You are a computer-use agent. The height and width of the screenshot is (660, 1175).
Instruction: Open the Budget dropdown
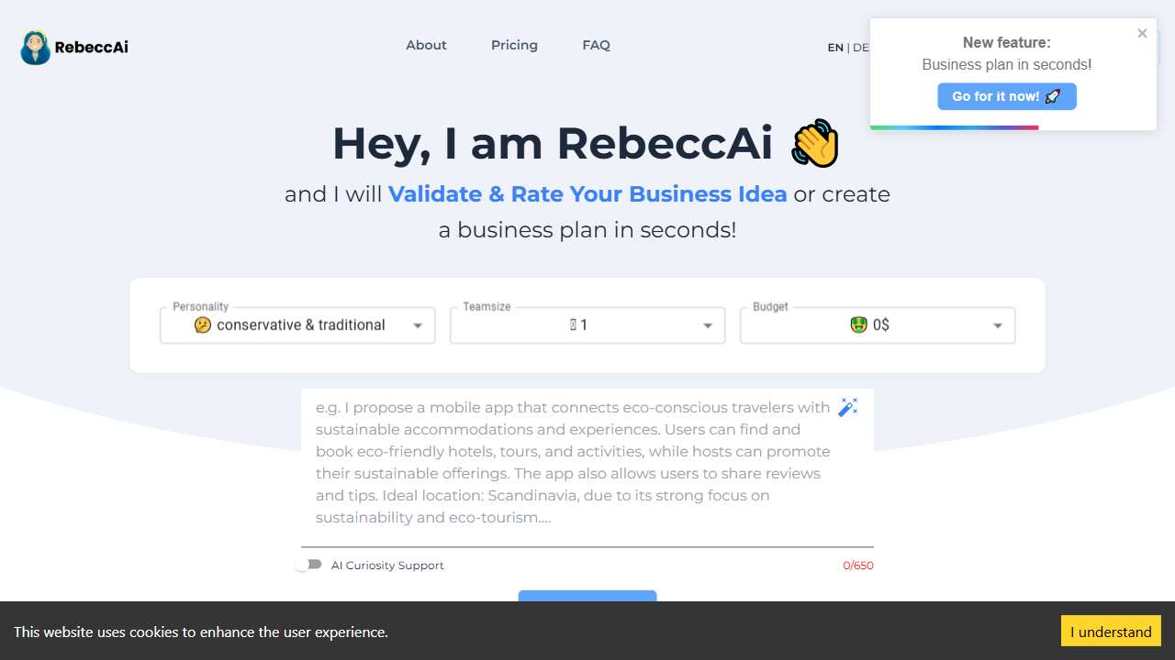tap(998, 324)
